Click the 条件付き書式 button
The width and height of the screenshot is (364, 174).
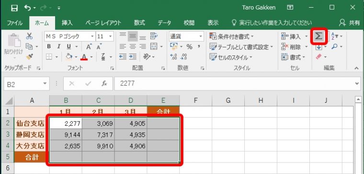pos(232,36)
